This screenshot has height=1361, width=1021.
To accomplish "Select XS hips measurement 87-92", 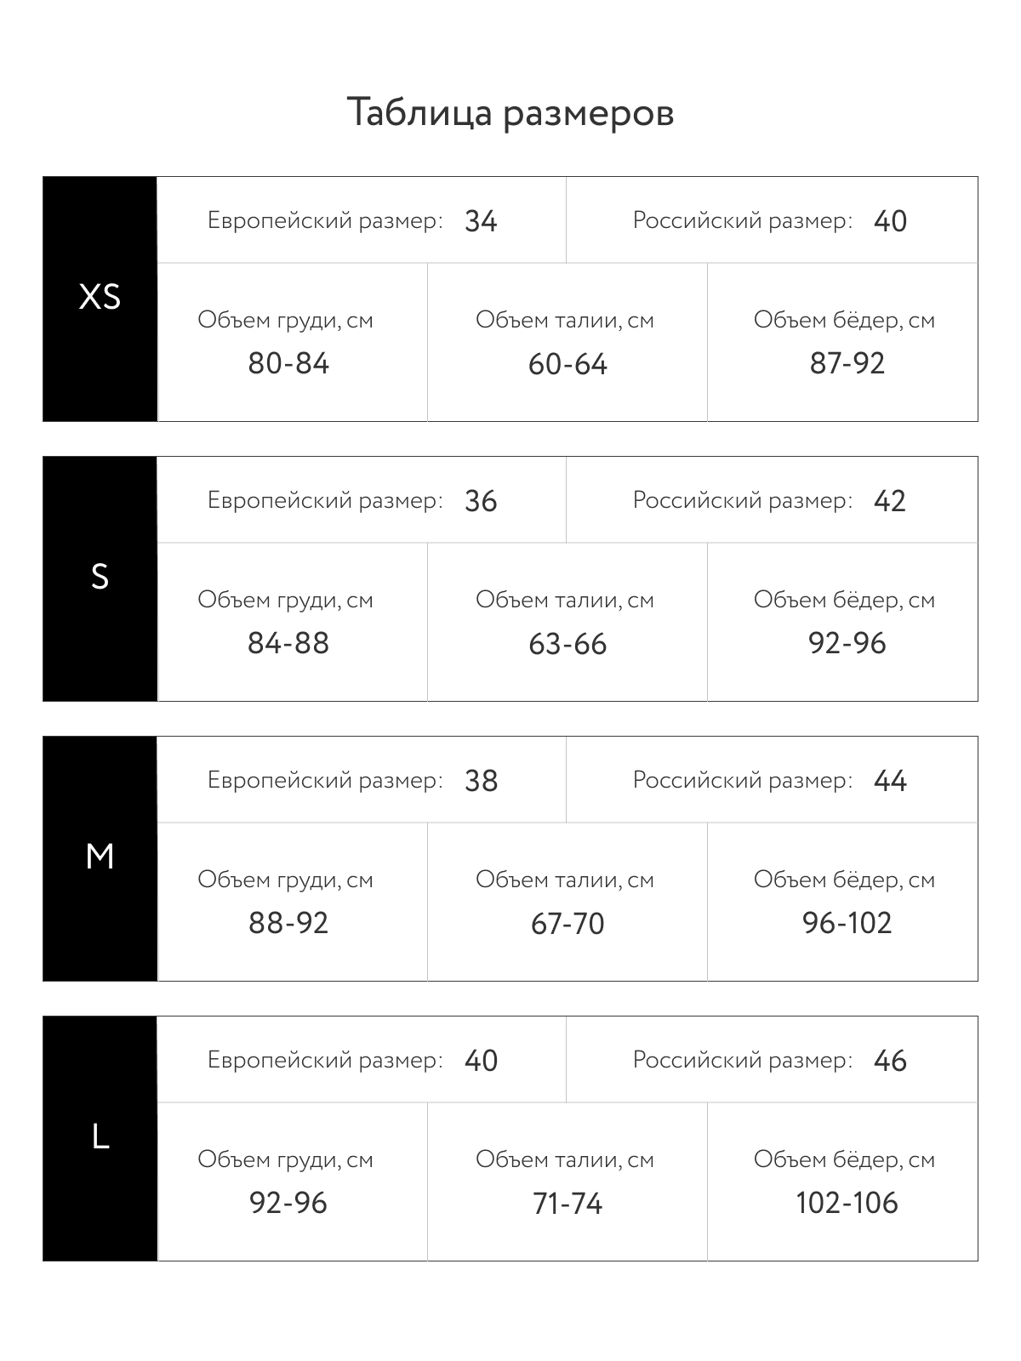I will (x=847, y=364).
